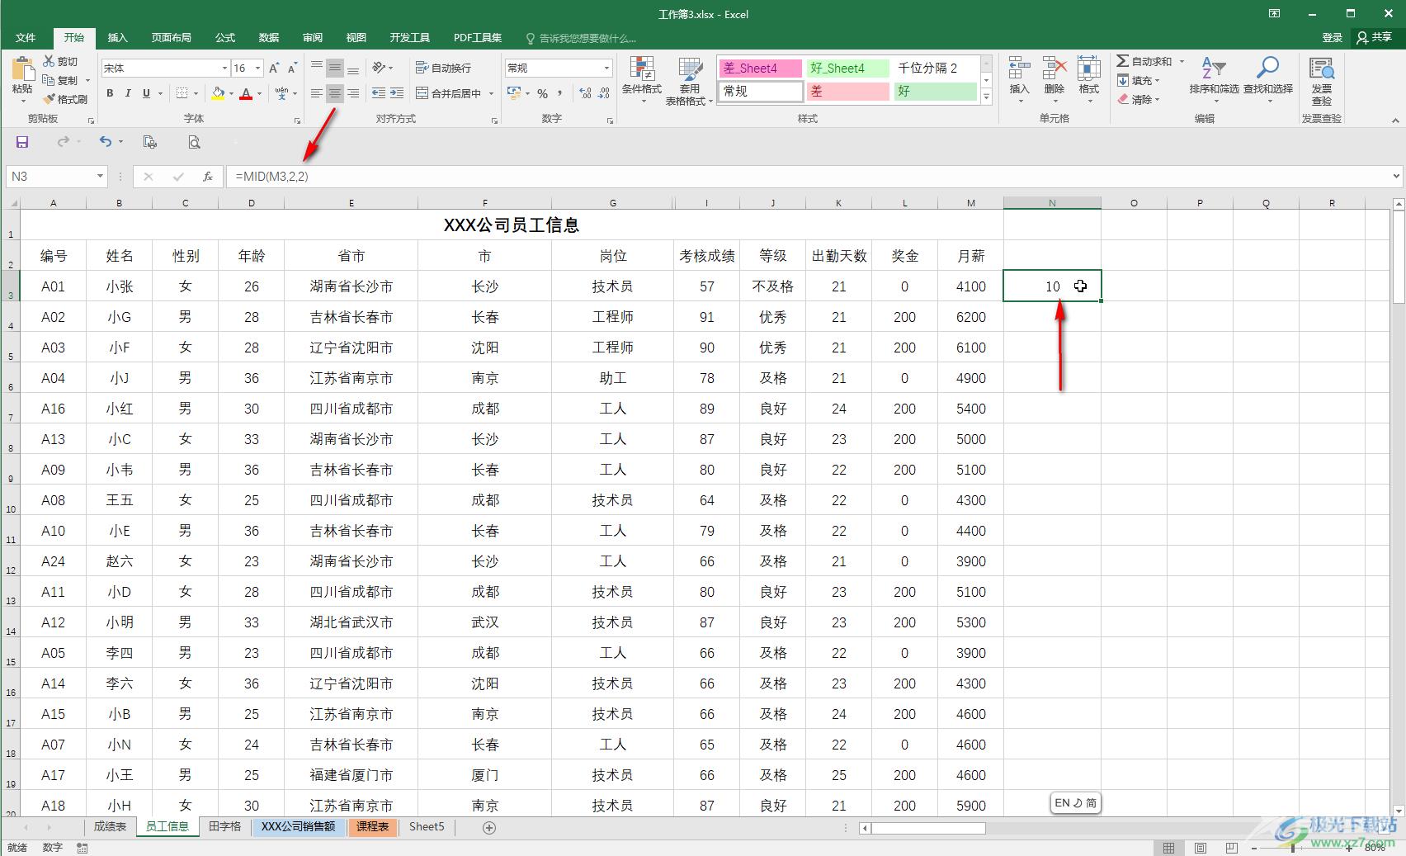Apply the pink 差_Sheet4 cell style

click(759, 68)
